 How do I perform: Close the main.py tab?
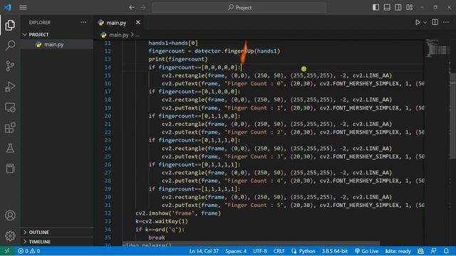[x=138, y=22]
